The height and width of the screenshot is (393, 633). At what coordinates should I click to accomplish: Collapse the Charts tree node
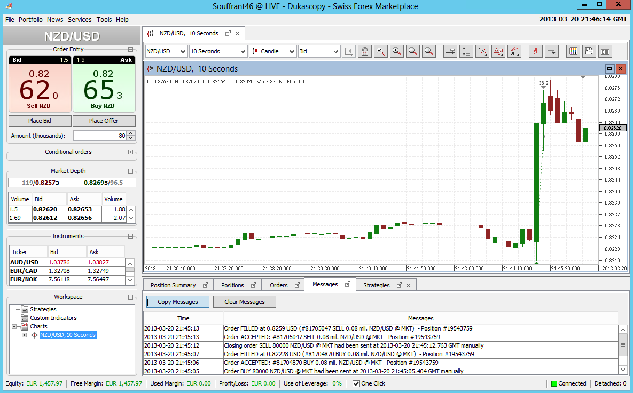pyautogui.click(x=14, y=326)
